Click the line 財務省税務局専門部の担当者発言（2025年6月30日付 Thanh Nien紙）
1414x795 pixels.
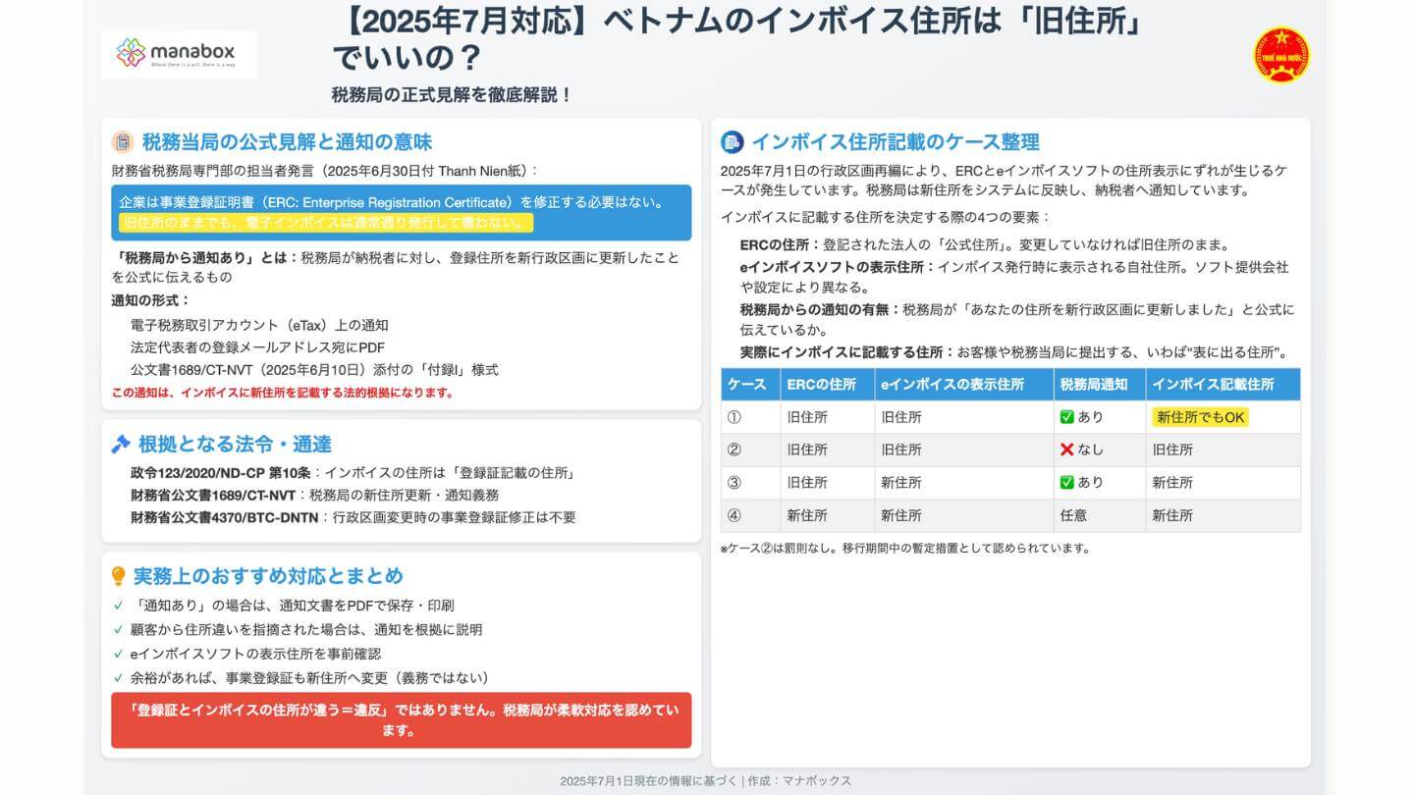click(325, 171)
